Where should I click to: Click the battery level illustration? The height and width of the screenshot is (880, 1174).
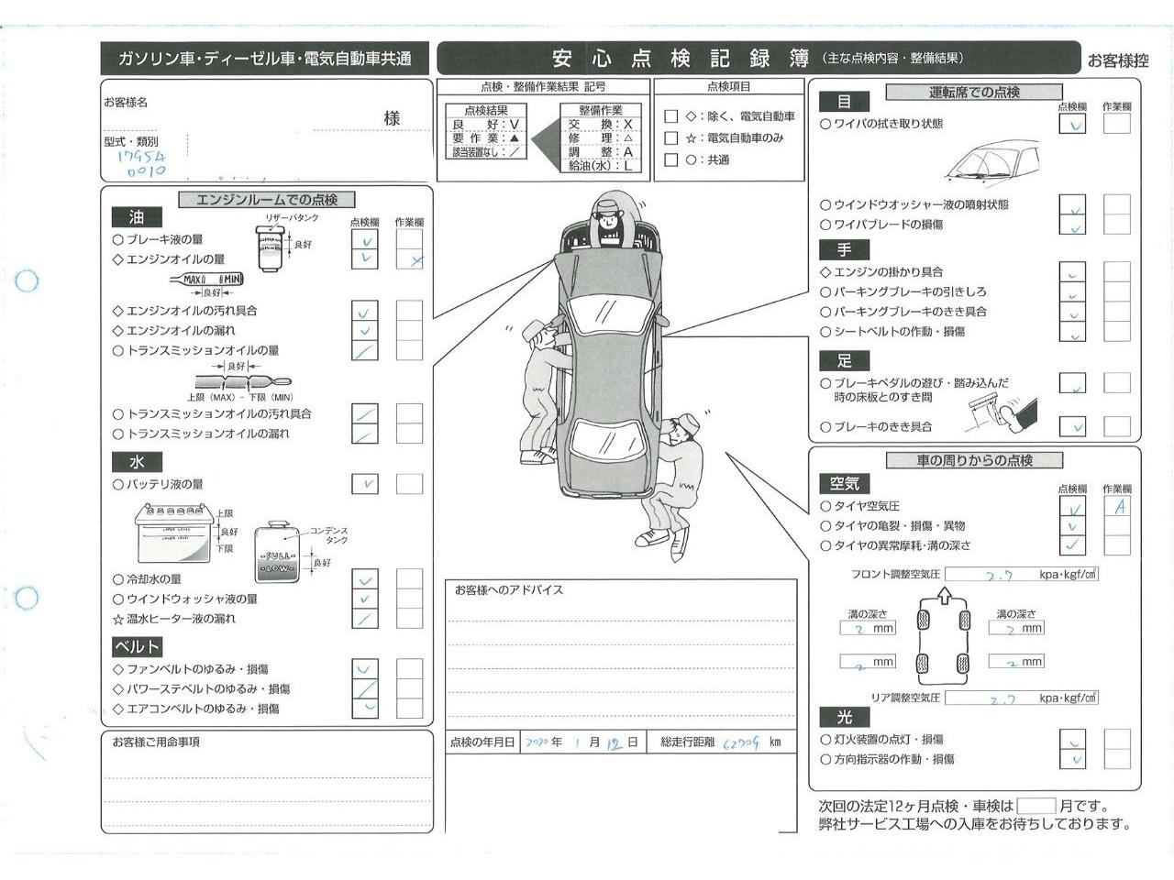[174, 534]
